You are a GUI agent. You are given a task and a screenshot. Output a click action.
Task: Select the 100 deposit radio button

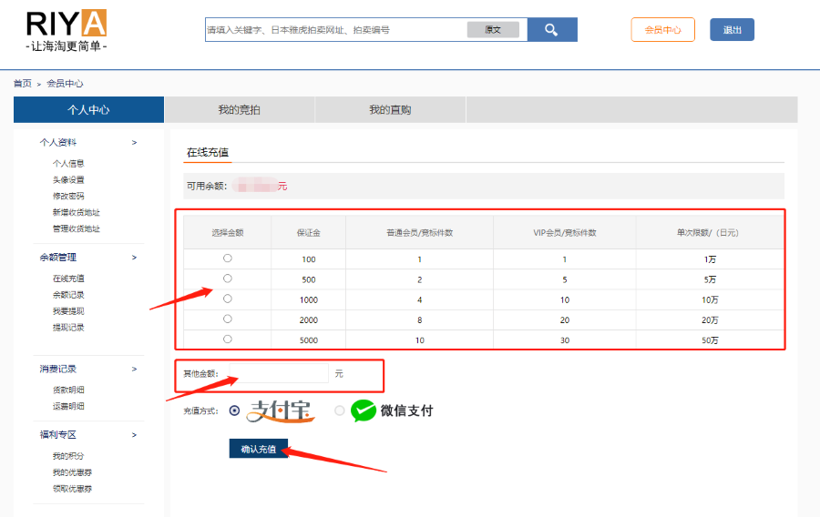(228, 258)
